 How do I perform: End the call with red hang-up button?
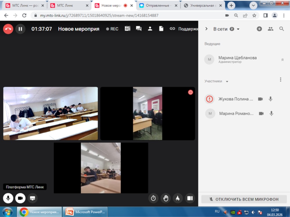point(8,29)
